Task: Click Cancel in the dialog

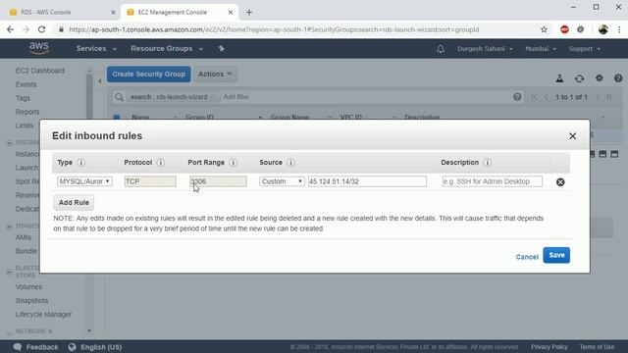Action: pyautogui.click(x=527, y=257)
